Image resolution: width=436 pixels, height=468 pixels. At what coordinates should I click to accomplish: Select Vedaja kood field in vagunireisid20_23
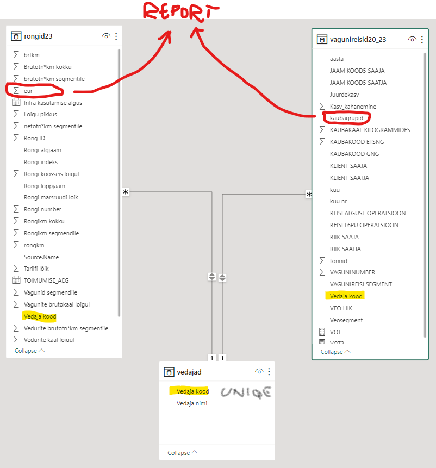click(346, 296)
